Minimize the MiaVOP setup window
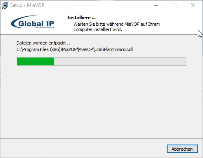This screenshot has height=158, width=203. (x=156, y=5)
